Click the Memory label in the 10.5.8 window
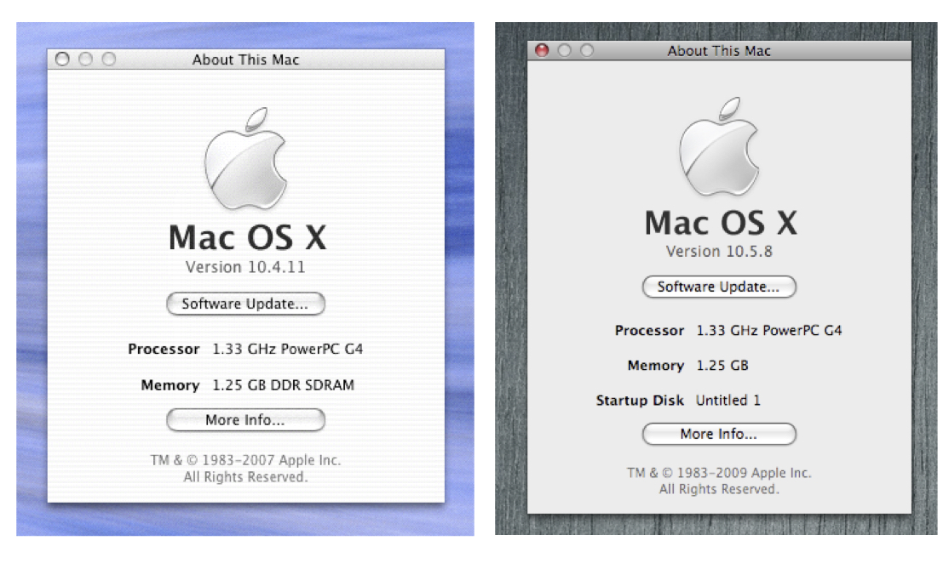 655,366
